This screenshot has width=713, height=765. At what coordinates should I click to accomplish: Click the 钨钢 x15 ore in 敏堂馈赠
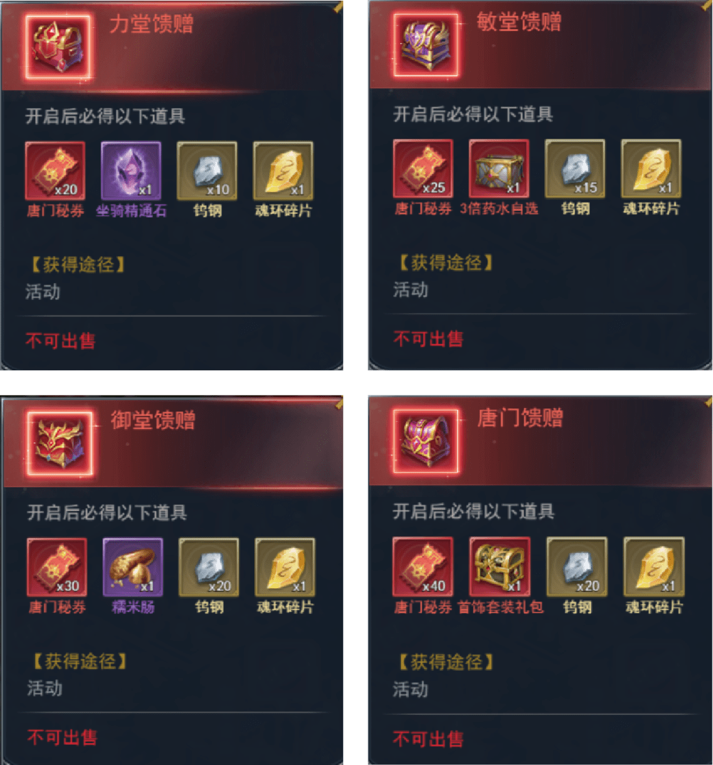click(x=575, y=169)
